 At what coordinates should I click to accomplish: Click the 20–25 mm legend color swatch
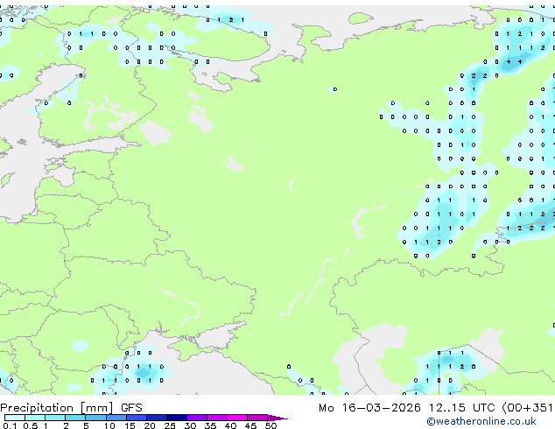coord(157,418)
